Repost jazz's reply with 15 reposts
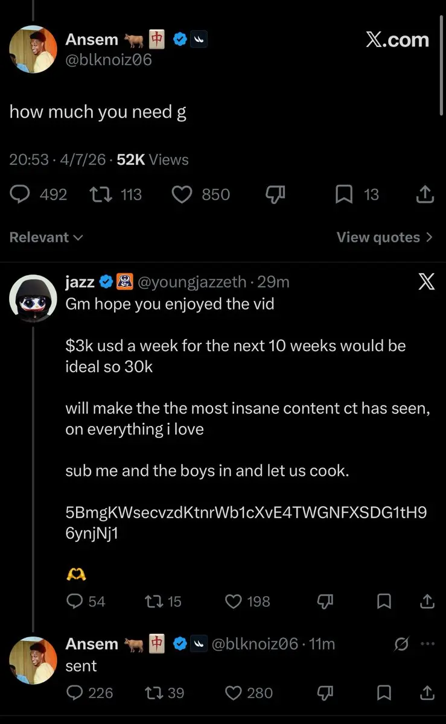 point(164,602)
